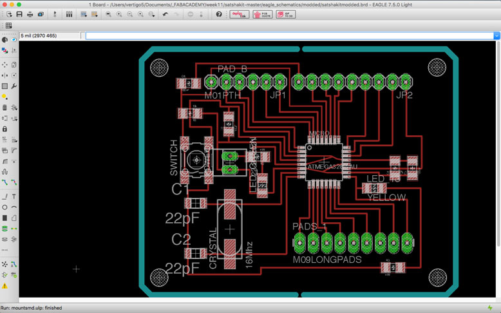Open the Script run dropdown
This screenshot has height=313, width=501.
pyautogui.click(x=84, y=14)
